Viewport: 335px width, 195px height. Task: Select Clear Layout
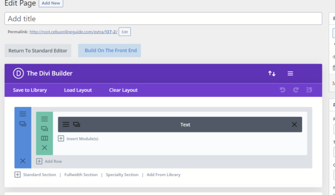124,90
